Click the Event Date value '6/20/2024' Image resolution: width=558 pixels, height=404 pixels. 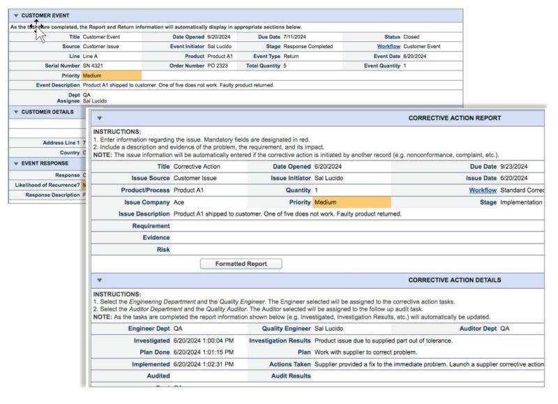414,57
